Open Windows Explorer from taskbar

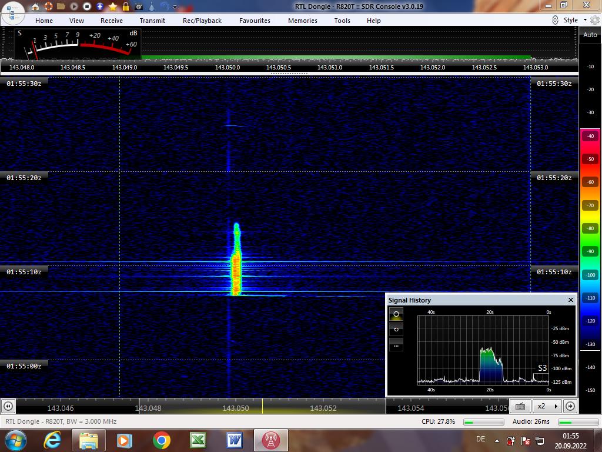[88, 440]
